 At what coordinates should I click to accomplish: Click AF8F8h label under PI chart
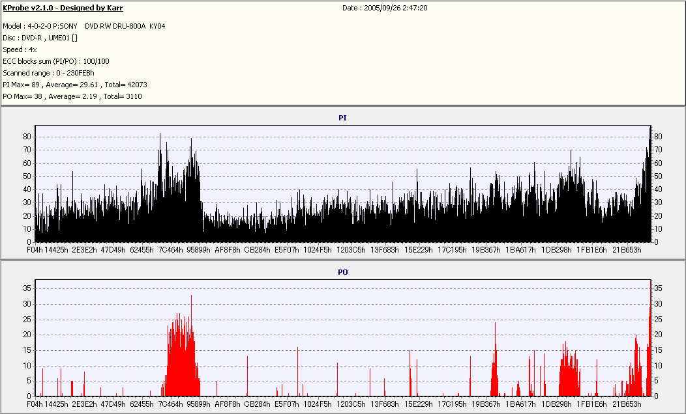228,250
